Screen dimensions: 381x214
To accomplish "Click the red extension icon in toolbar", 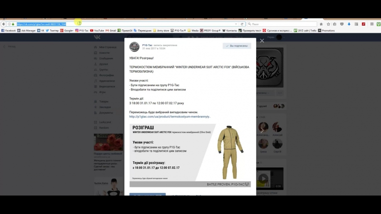I will click(363, 24).
